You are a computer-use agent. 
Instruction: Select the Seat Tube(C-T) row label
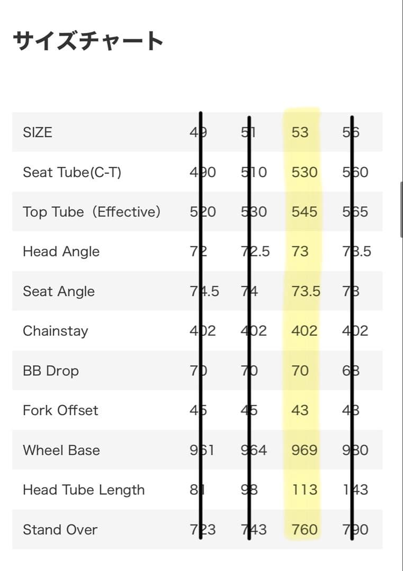click(x=72, y=172)
